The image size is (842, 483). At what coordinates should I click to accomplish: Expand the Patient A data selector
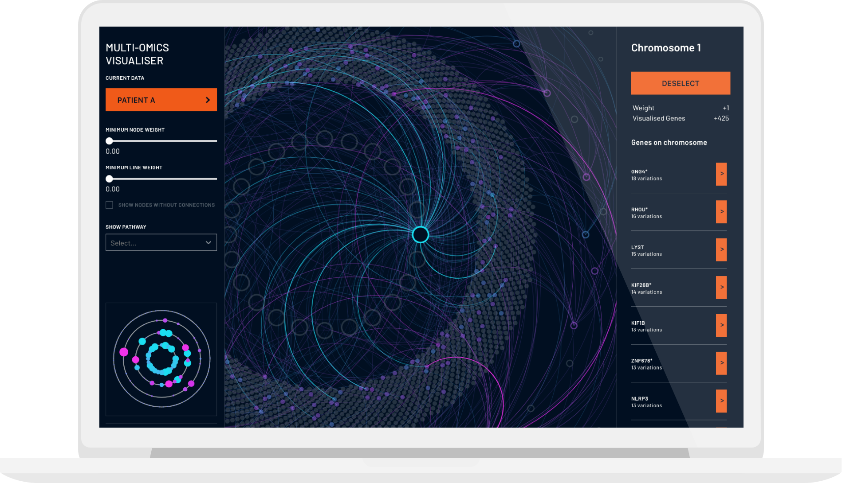click(x=161, y=100)
